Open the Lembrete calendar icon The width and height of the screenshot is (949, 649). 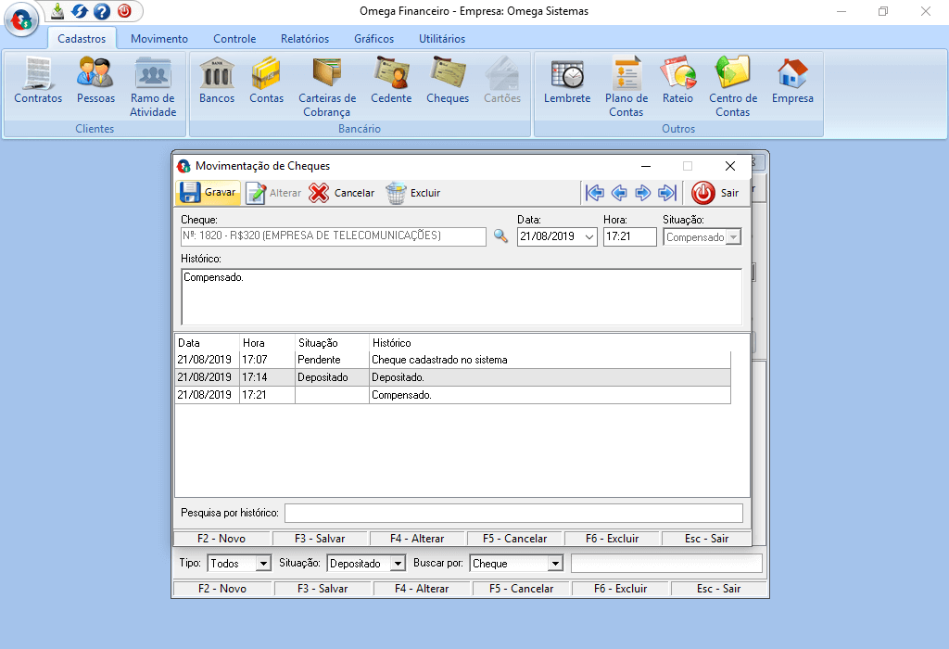click(x=566, y=80)
